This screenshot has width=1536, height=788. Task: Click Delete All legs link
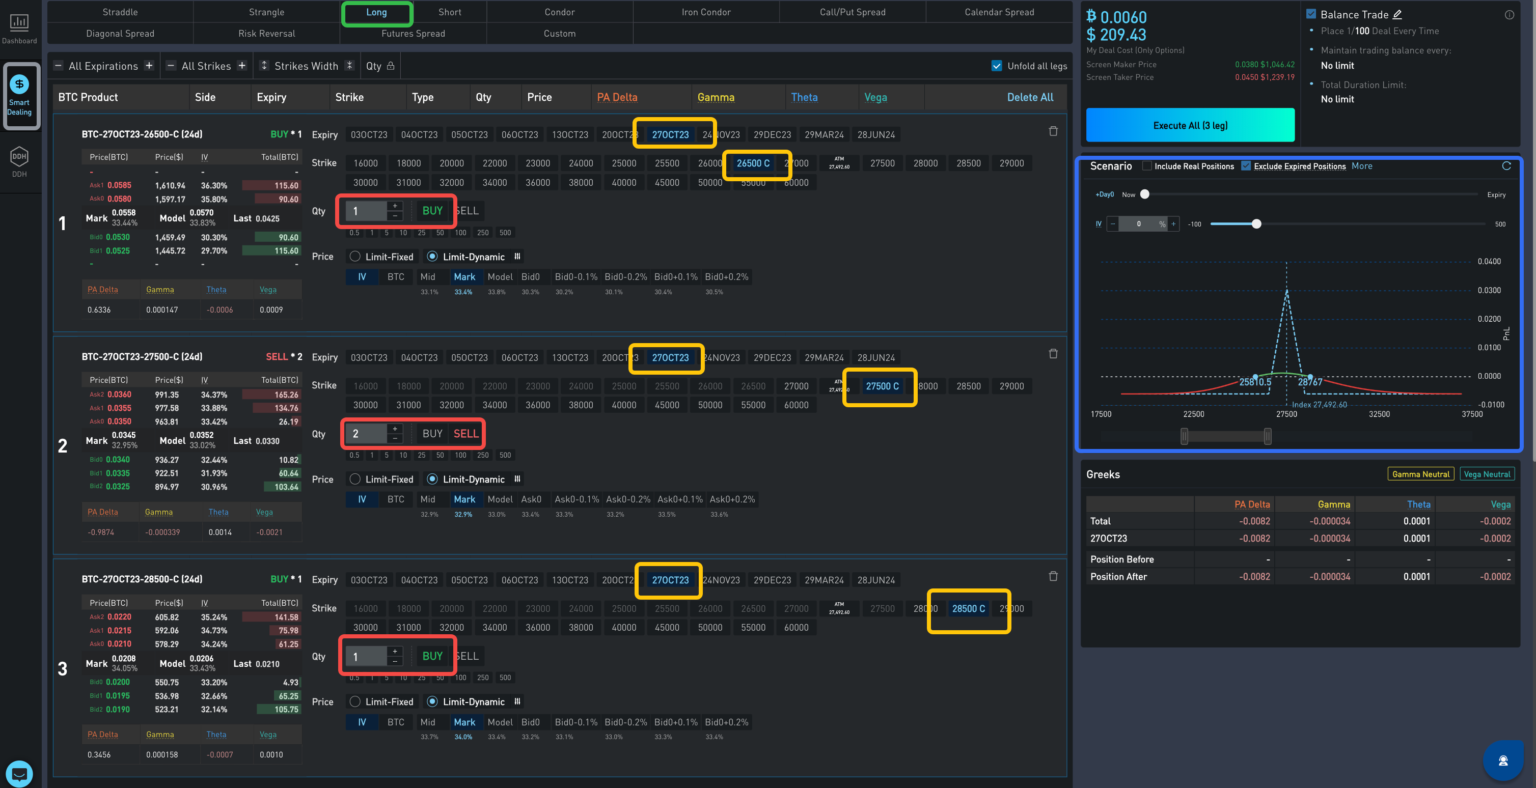point(1030,97)
